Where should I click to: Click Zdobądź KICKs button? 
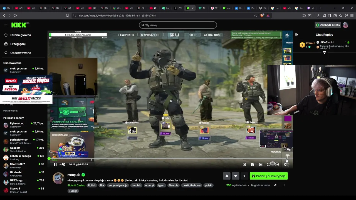pyautogui.click(x=328, y=25)
